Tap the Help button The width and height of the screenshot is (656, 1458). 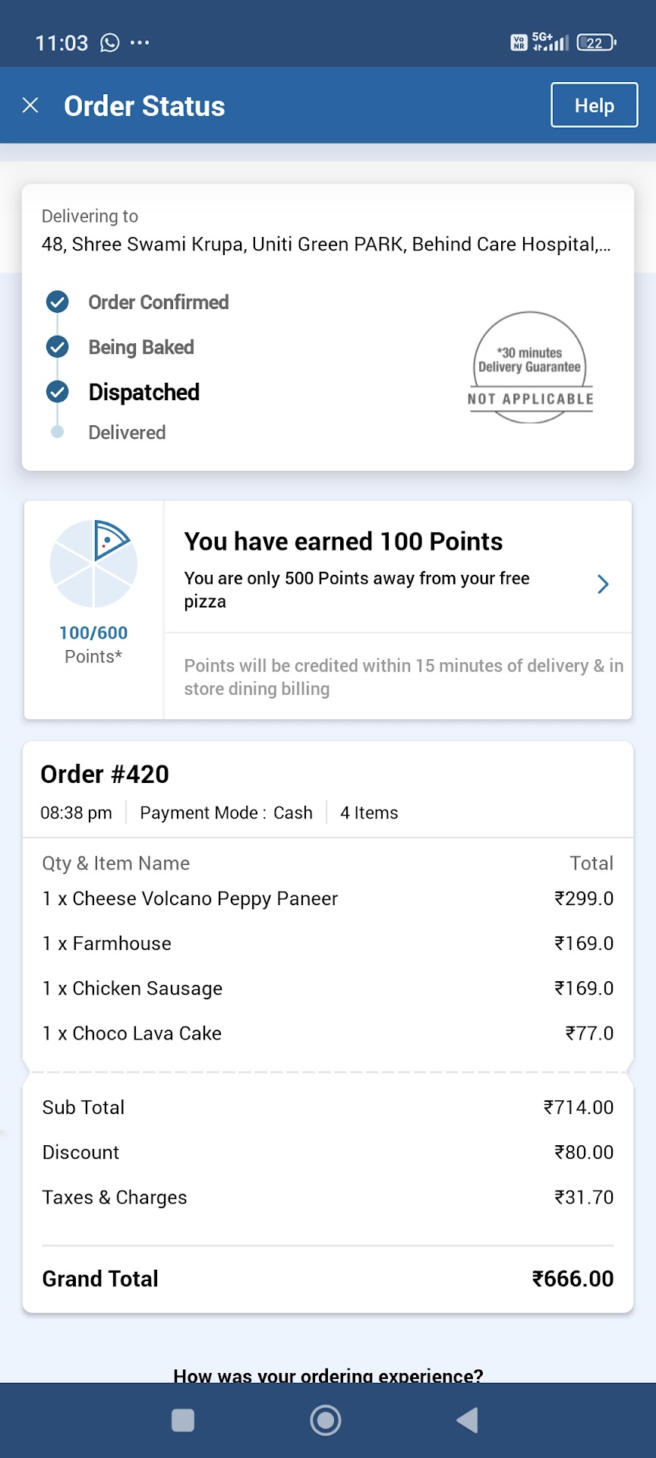594,106
